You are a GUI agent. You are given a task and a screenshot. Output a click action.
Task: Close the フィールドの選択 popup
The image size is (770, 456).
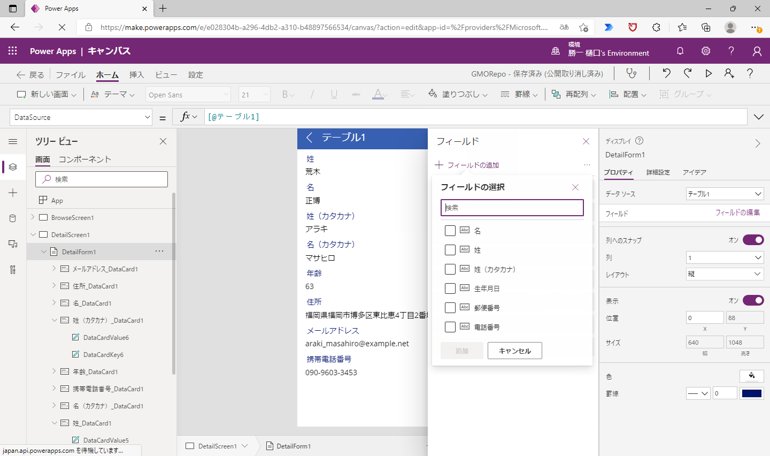(x=575, y=187)
